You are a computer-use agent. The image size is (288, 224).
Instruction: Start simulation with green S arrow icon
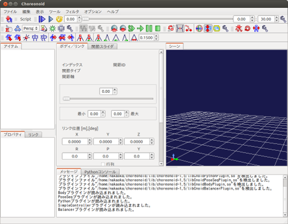point(132,29)
